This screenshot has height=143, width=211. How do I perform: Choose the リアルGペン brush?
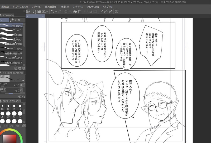[11, 26]
